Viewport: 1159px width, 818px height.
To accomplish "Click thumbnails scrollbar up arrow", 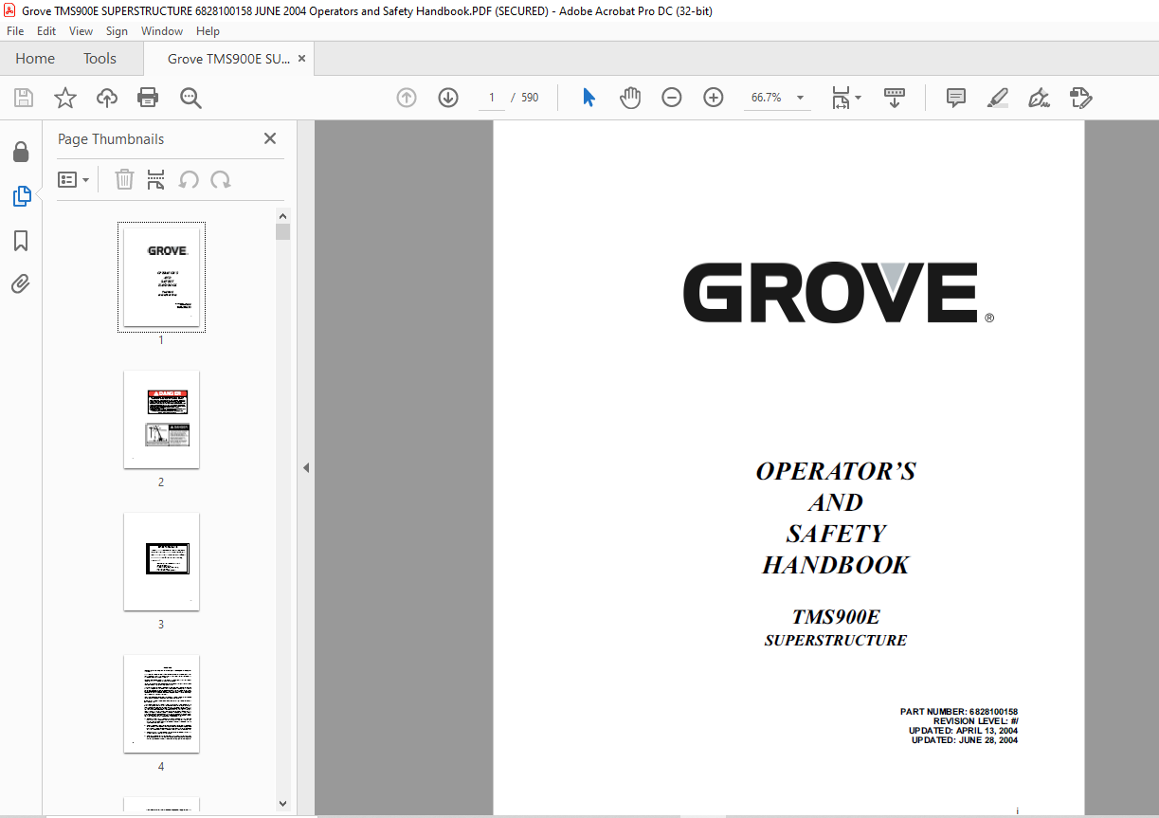I will click(x=282, y=215).
